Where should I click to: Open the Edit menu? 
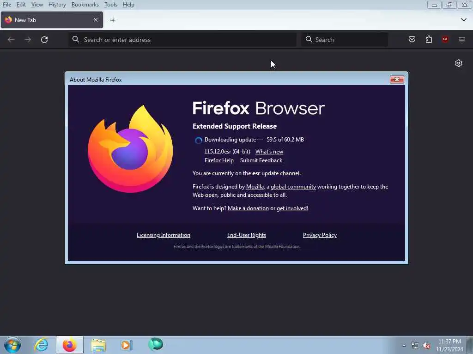coord(21,5)
